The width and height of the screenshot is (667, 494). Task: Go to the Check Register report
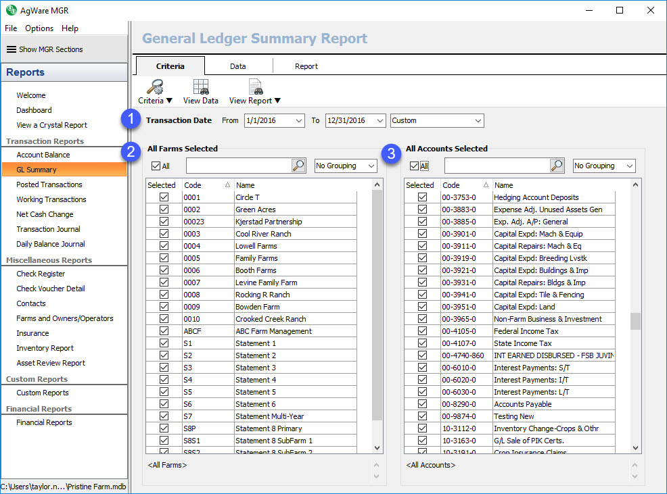(x=41, y=274)
